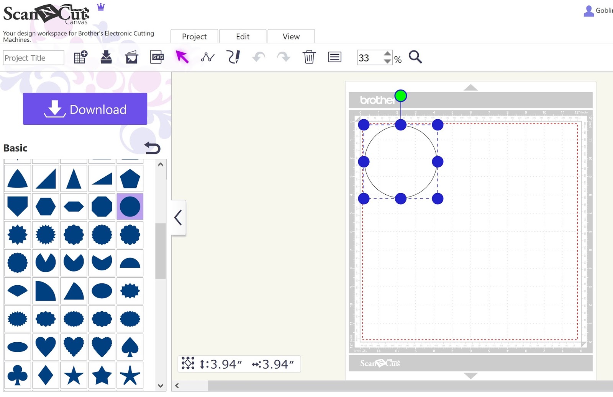The image size is (613, 397).
Task: Select the SVG import tool
Action: click(x=157, y=57)
